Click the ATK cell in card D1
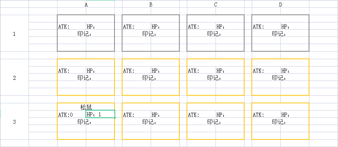Screen dimensions: 338x147 tap(259, 27)
